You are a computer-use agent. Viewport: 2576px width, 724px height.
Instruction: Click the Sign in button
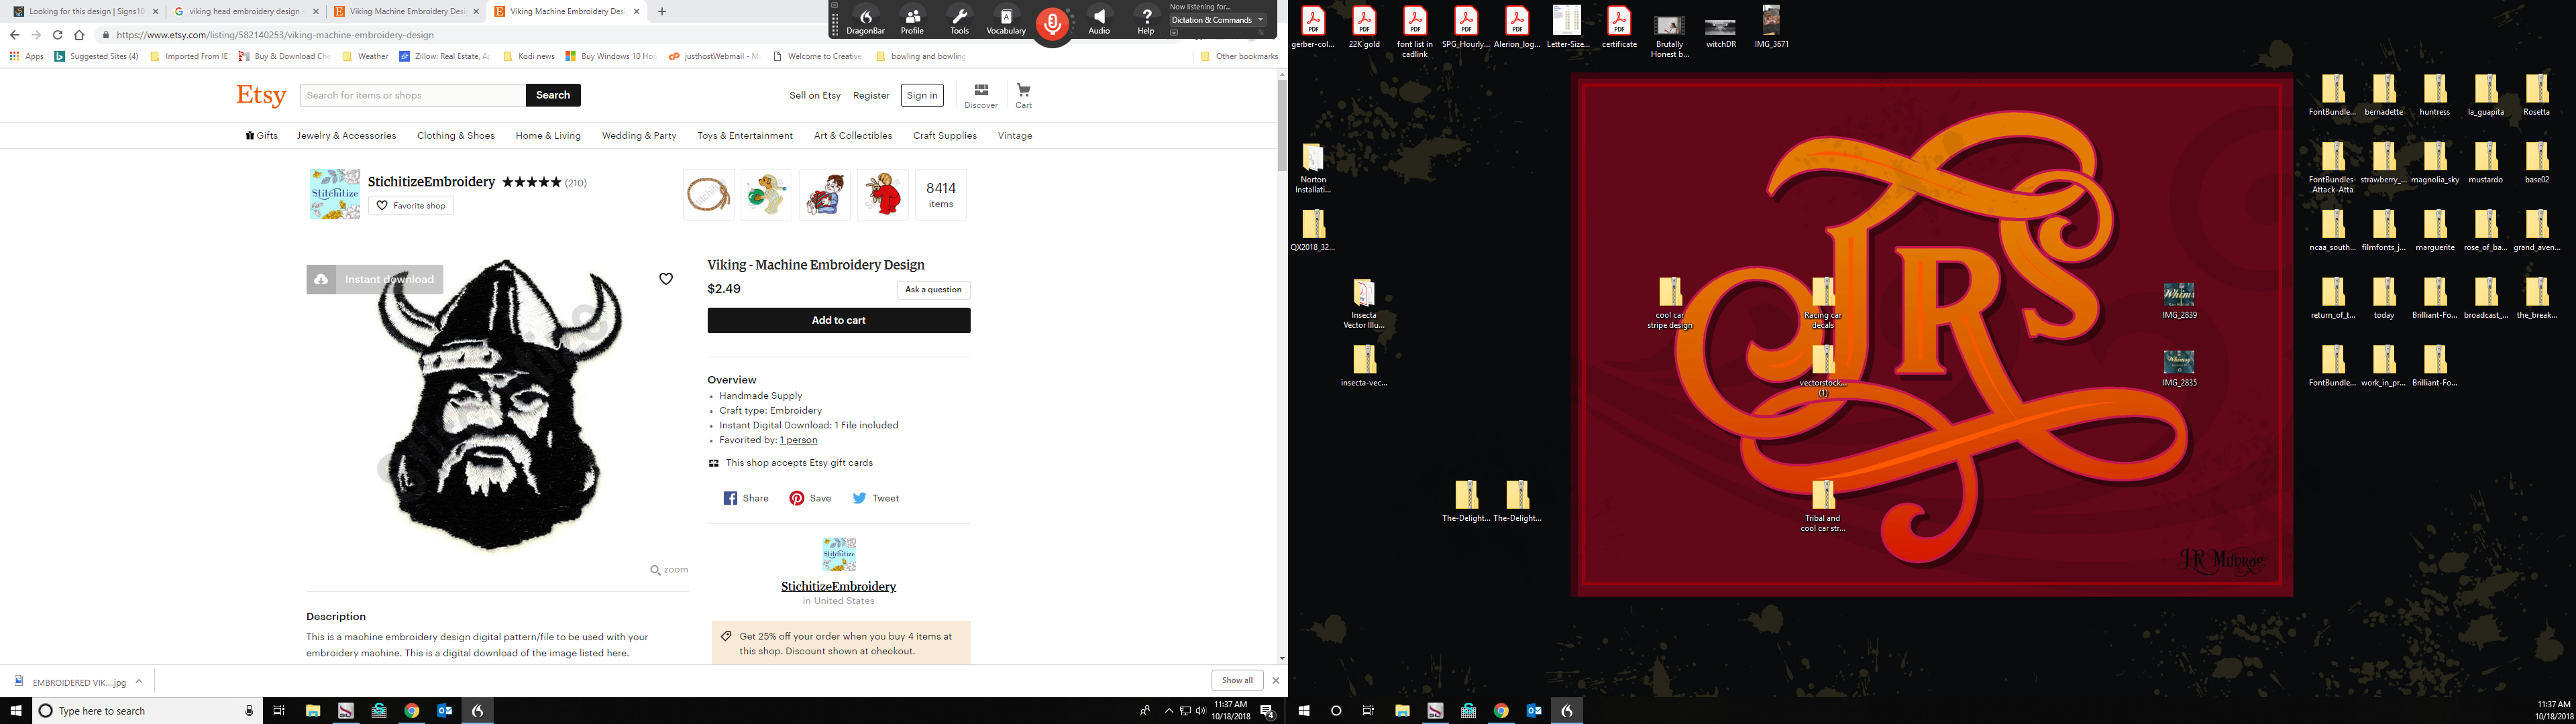point(922,95)
